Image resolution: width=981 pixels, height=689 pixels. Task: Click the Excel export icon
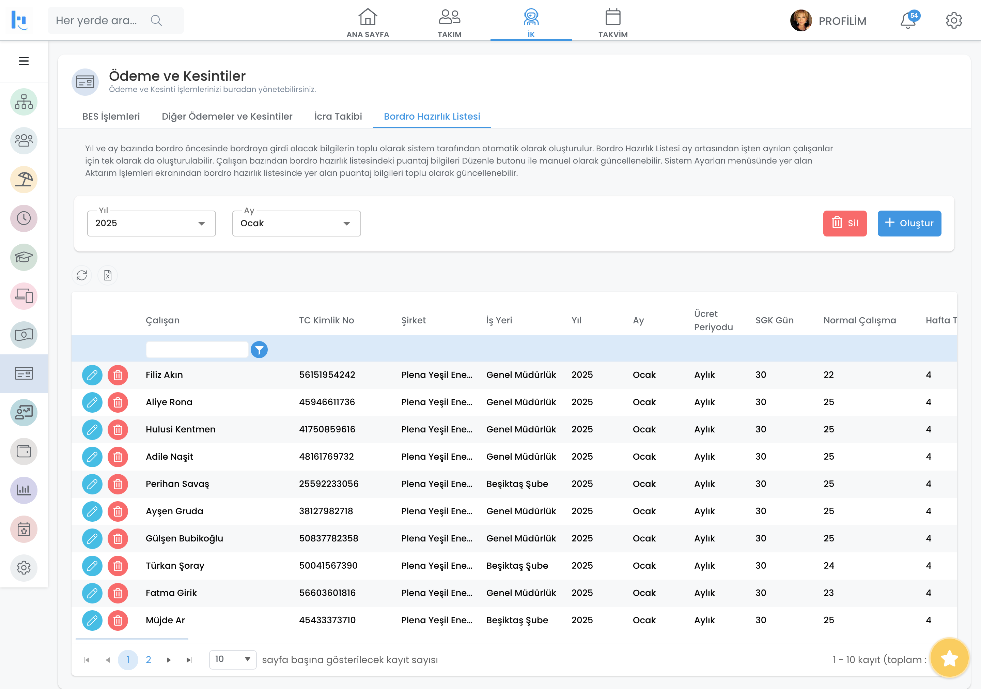click(x=108, y=275)
